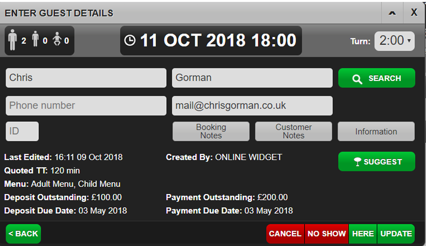Click the table icon on Suggest button
The width and height of the screenshot is (426, 246).
(357, 162)
